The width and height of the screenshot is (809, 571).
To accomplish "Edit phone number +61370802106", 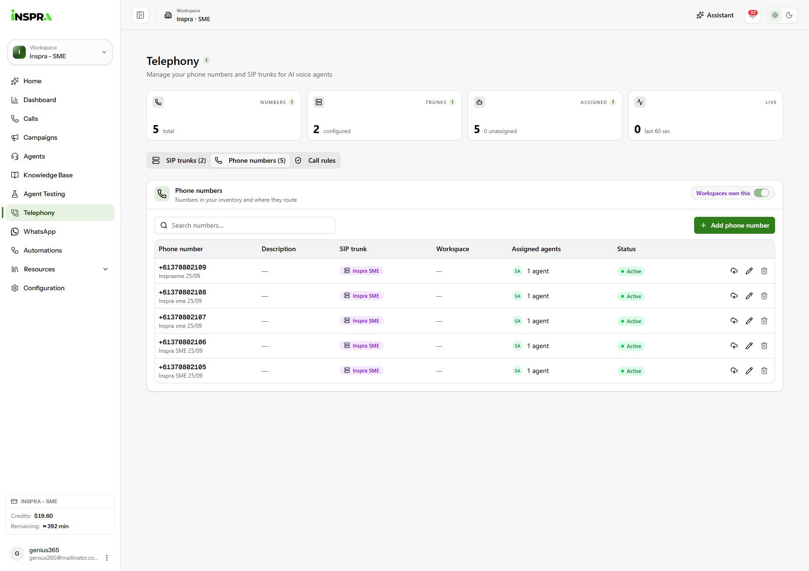I will tap(749, 346).
